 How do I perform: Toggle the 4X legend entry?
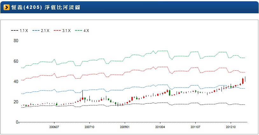tap(82, 31)
